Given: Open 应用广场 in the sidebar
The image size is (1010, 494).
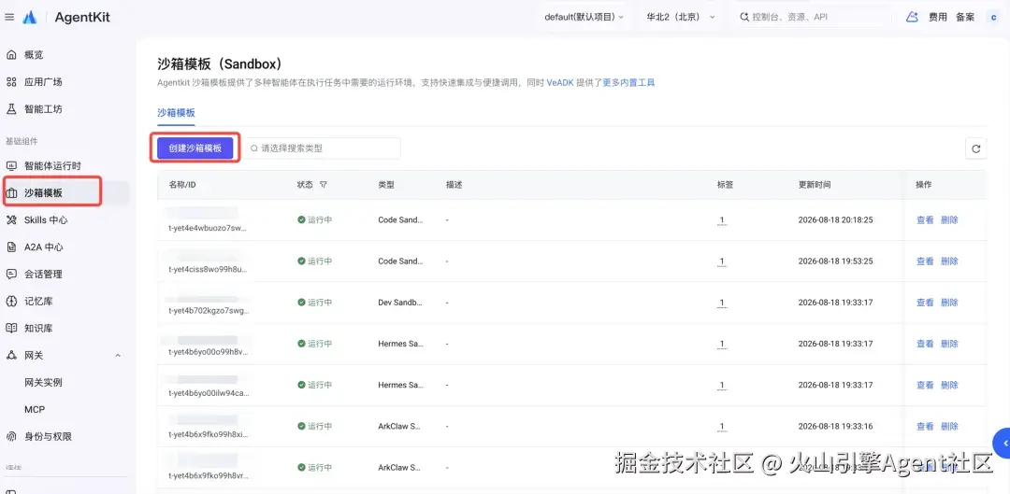Looking at the screenshot, I should (43, 81).
